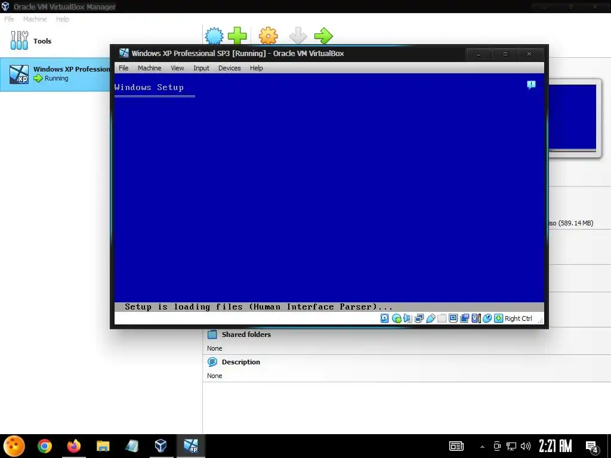Launch Google Chrome from the taskbar
The height and width of the screenshot is (458, 611).
[44, 446]
